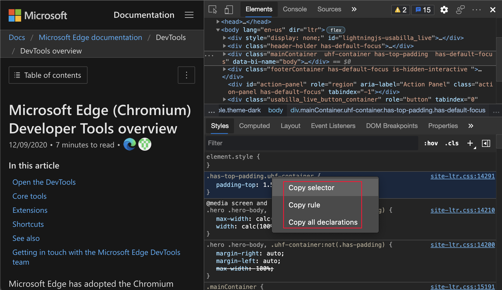Add a new style rule with plus icon
502x290 pixels.
pos(470,143)
